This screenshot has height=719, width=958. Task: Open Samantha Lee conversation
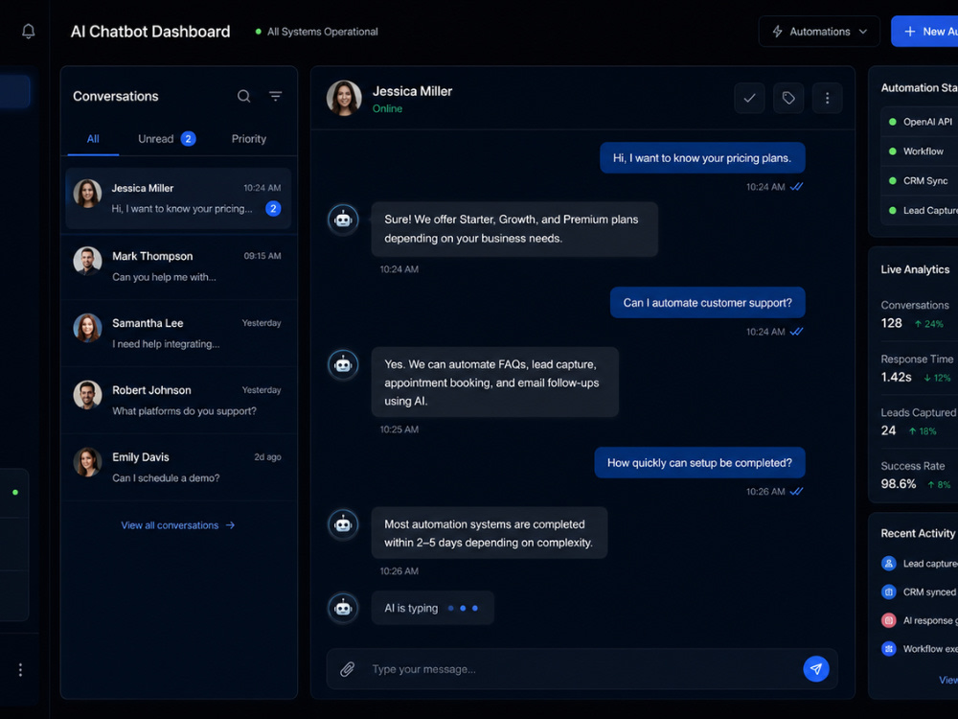(178, 334)
